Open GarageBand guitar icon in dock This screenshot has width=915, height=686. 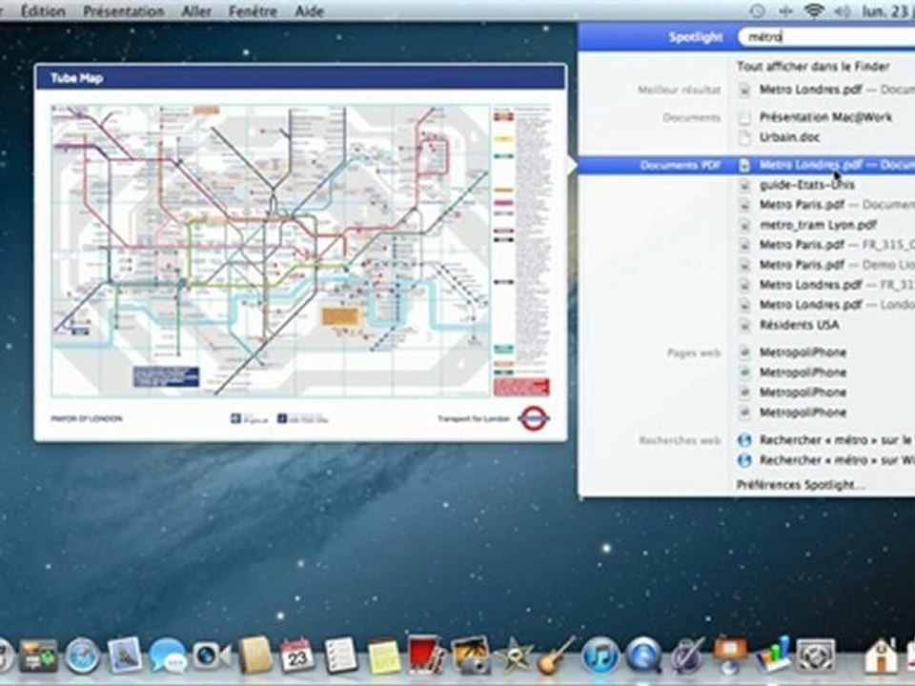click(556, 655)
